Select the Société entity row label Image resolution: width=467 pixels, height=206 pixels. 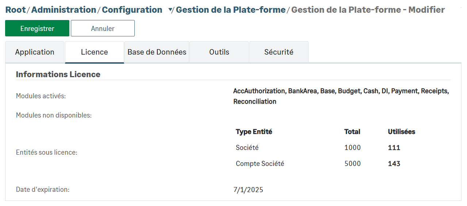[x=247, y=148]
